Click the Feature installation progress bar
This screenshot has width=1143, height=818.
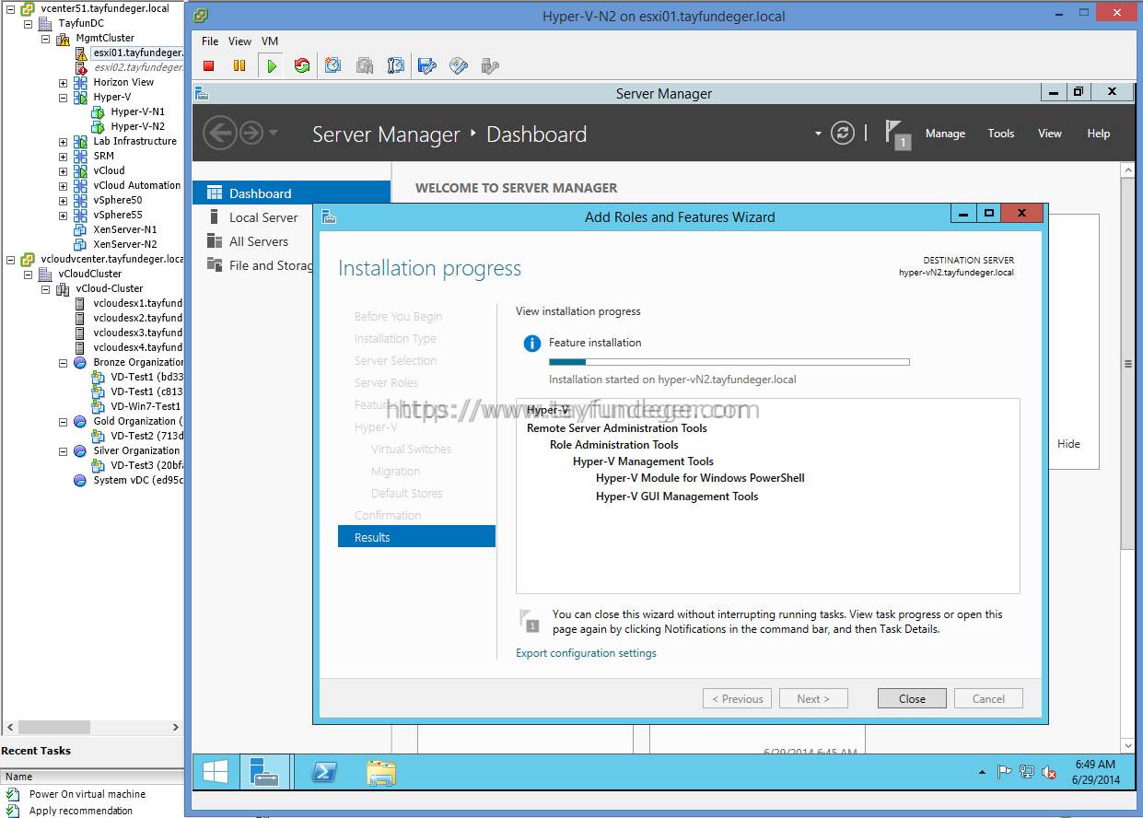click(729, 362)
